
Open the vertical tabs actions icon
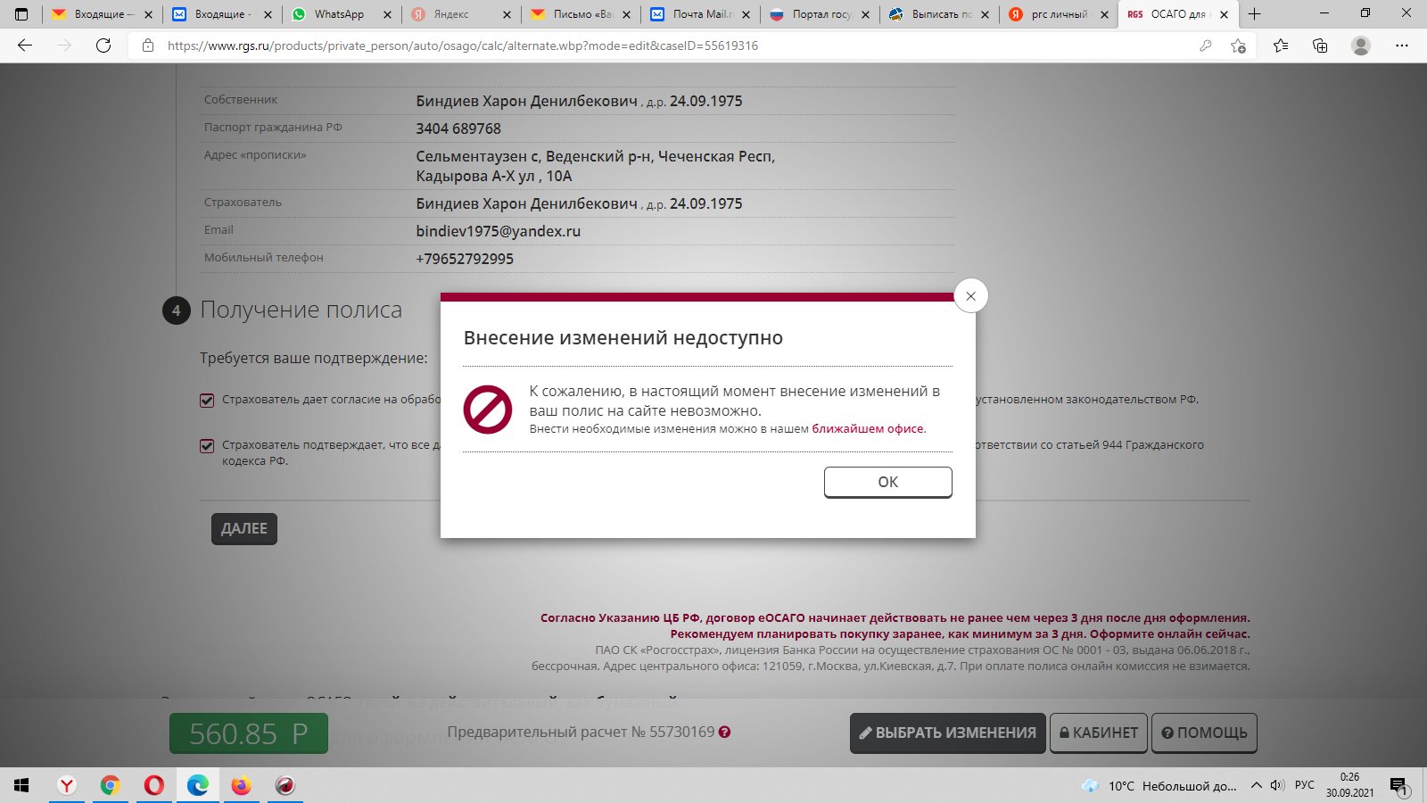(x=21, y=14)
